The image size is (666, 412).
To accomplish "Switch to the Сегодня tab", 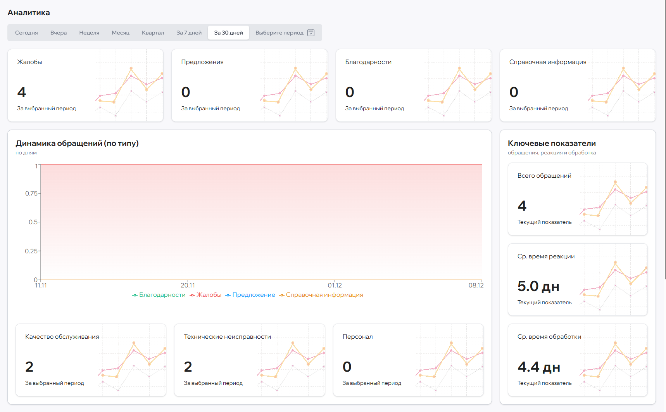I will tap(26, 33).
